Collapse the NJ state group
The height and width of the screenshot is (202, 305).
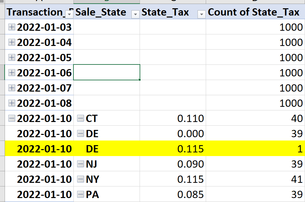pyautogui.click(x=80, y=164)
